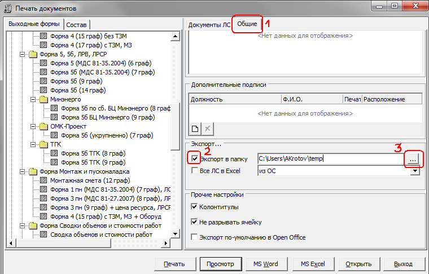Click the ТГК folder icon

pyautogui.click(x=44, y=144)
